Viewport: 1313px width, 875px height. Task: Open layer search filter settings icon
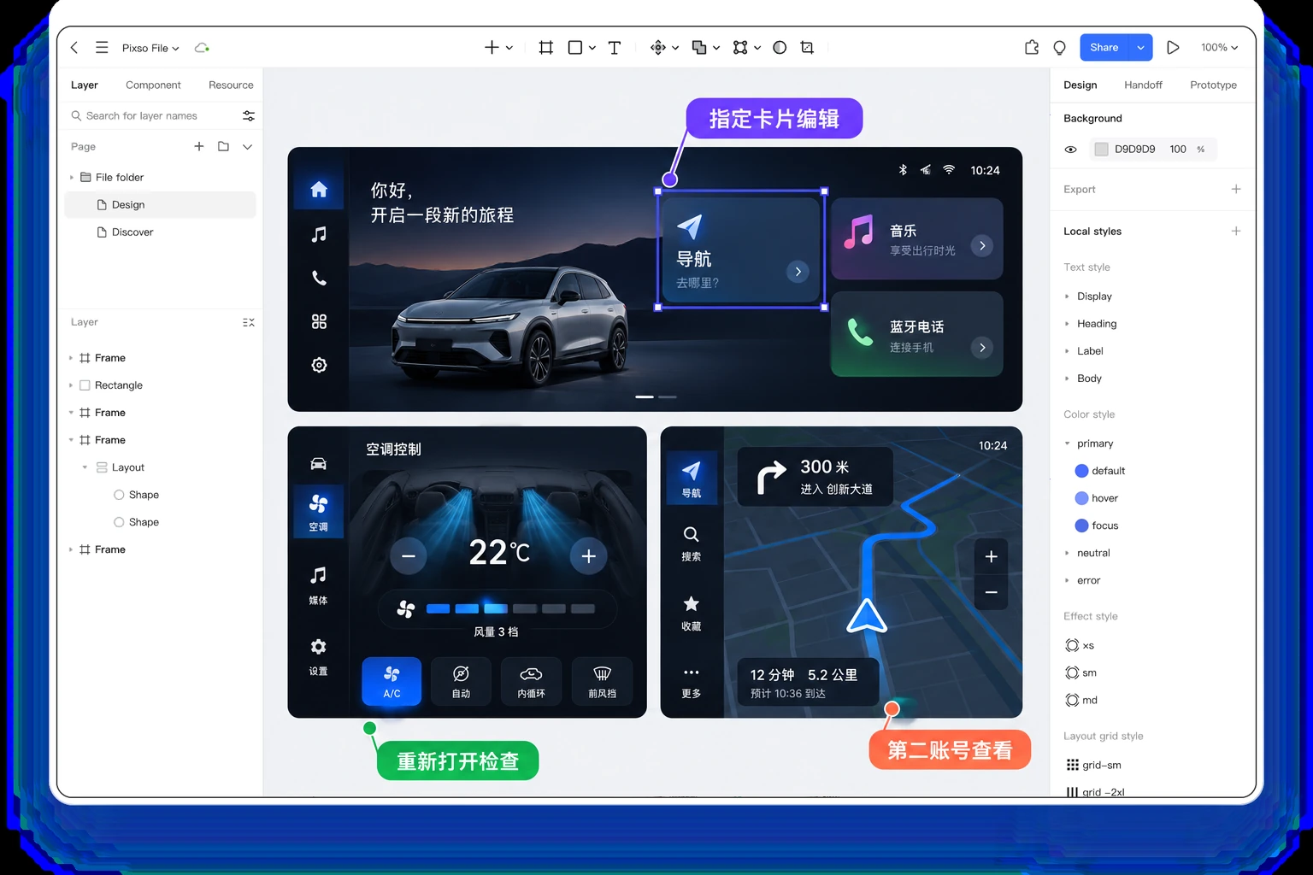[x=249, y=115]
